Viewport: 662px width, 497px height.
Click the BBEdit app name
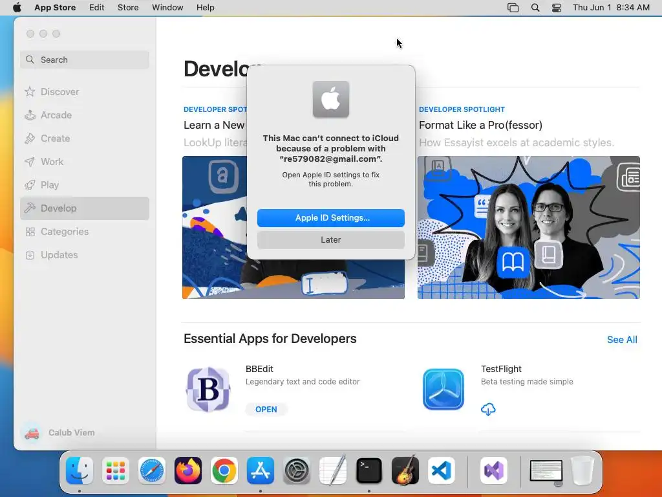coord(259,369)
